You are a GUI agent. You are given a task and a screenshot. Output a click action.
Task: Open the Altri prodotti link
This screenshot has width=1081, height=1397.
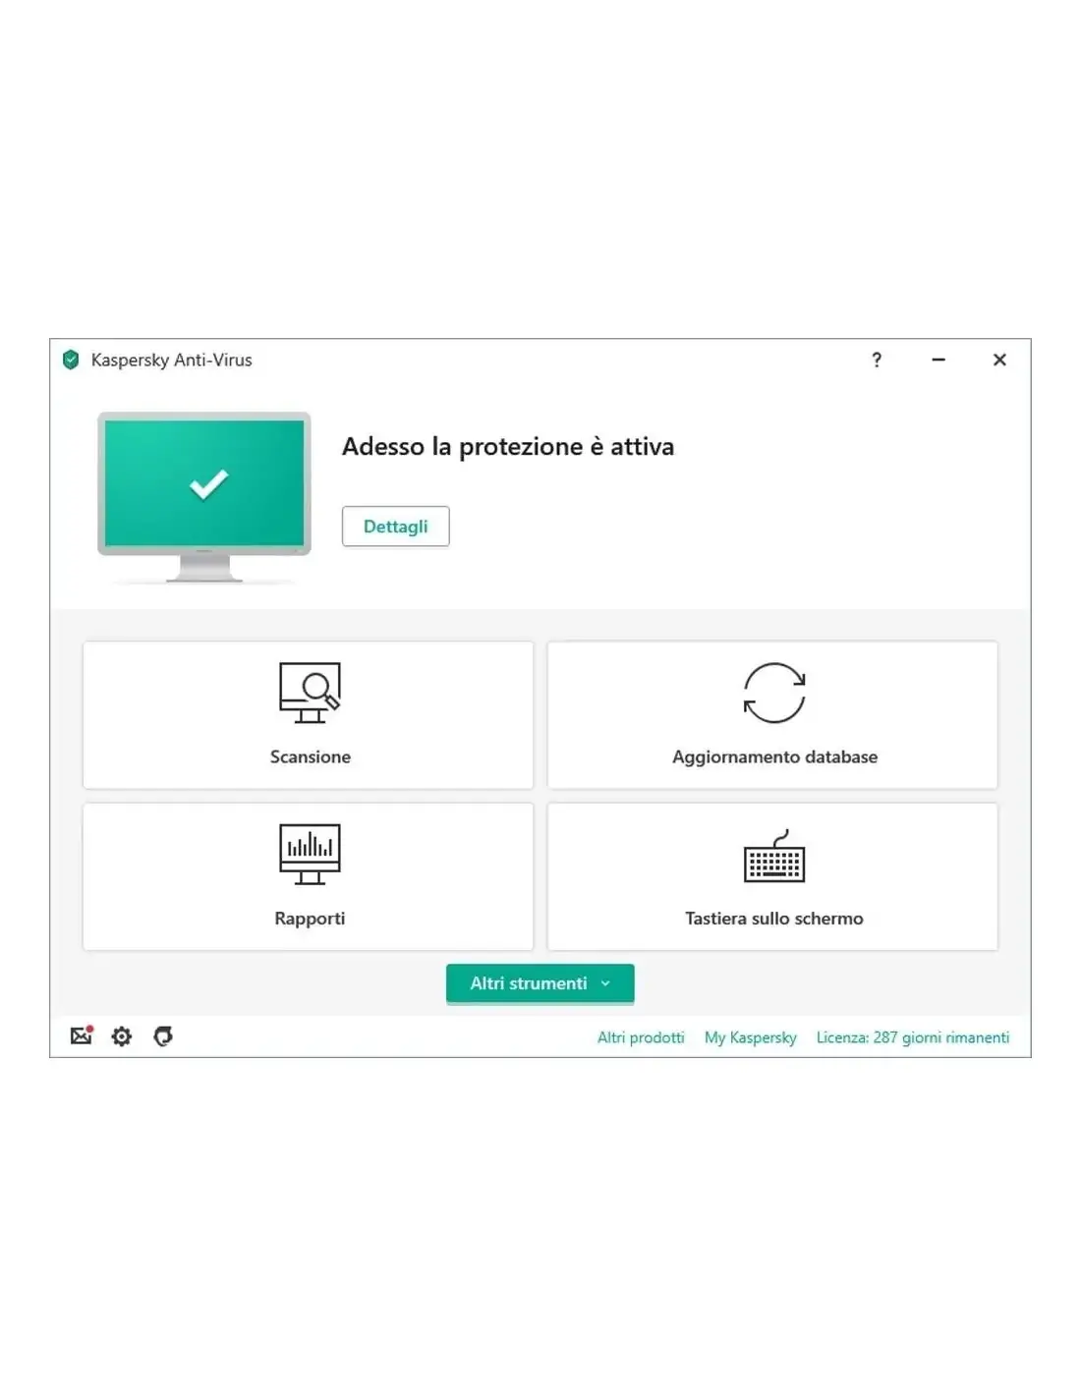tap(641, 1037)
